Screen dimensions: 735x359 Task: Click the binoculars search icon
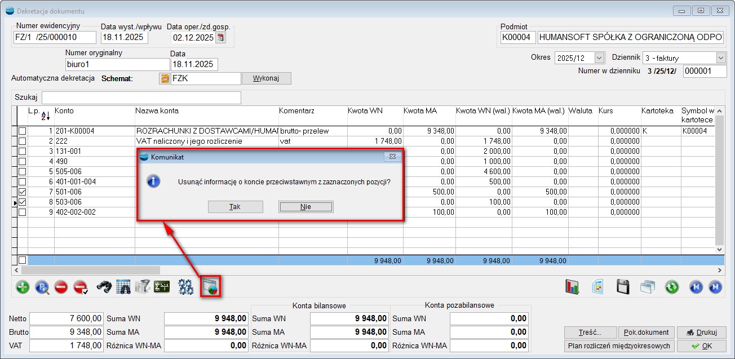coord(104,287)
